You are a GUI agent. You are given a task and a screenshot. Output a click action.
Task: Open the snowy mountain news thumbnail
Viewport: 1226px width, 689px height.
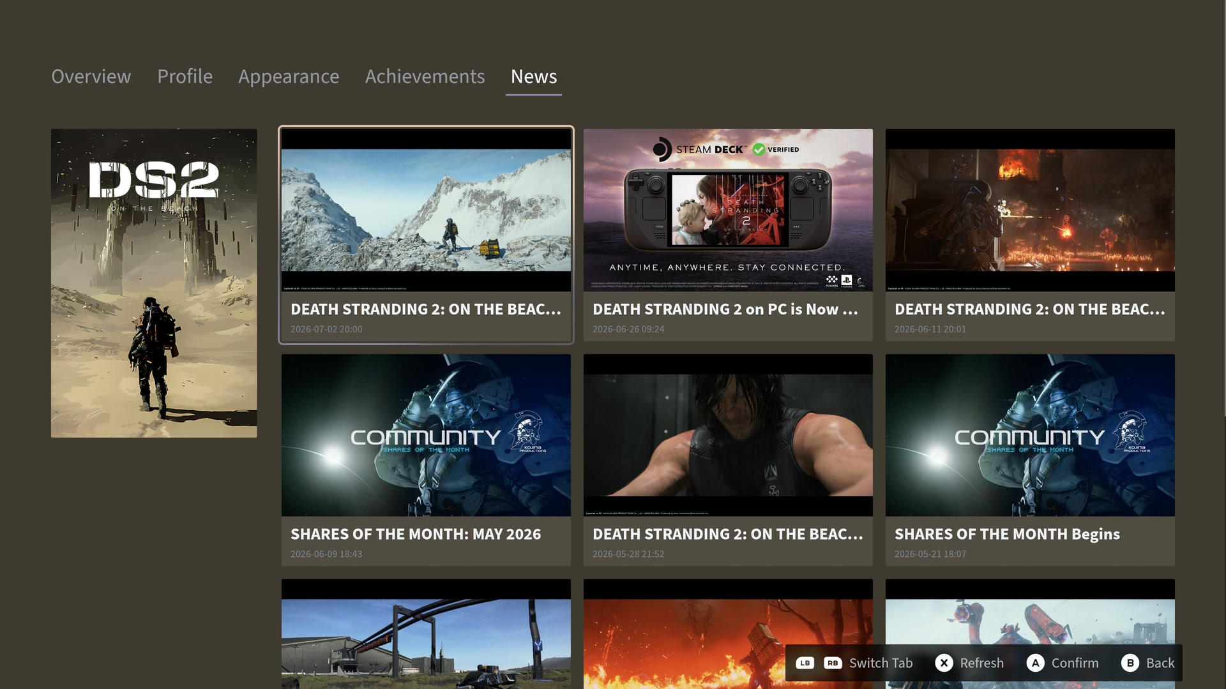pos(426,211)
